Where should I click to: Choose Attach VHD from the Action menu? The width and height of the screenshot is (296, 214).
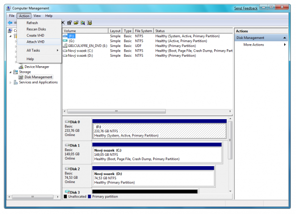pos(39,42)
